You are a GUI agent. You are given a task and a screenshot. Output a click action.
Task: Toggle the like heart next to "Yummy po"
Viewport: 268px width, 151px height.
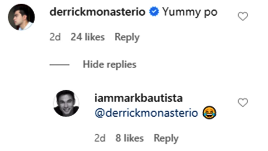click(x=243, y=16)
